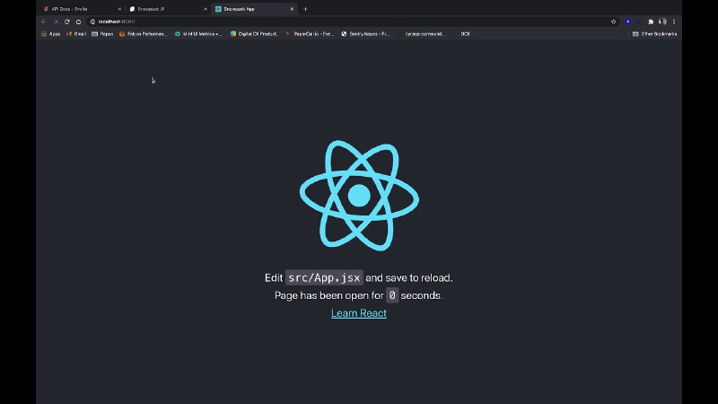Open the cyclejs community bookmark

[421, 34]
